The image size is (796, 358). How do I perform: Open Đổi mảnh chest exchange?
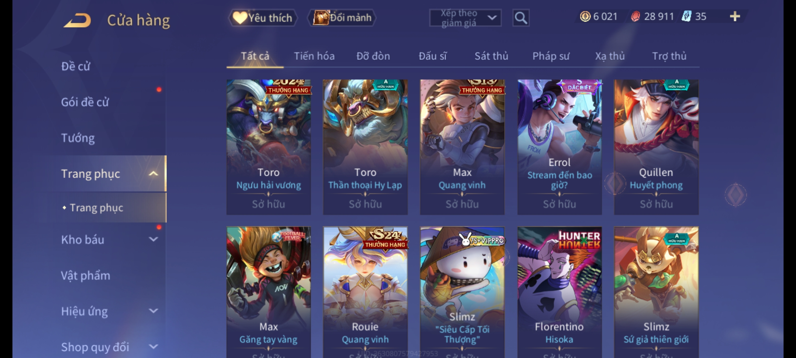[342, 18]
